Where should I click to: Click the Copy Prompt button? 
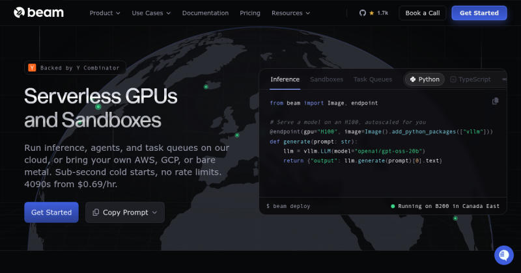pos(125,213)
